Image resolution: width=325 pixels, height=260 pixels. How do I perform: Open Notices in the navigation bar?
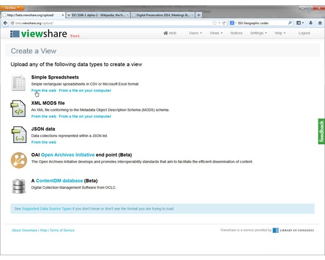pos(236,33)
